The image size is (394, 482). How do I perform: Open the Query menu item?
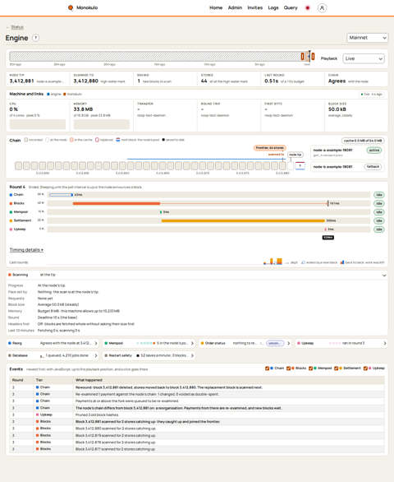pos(291,7)
